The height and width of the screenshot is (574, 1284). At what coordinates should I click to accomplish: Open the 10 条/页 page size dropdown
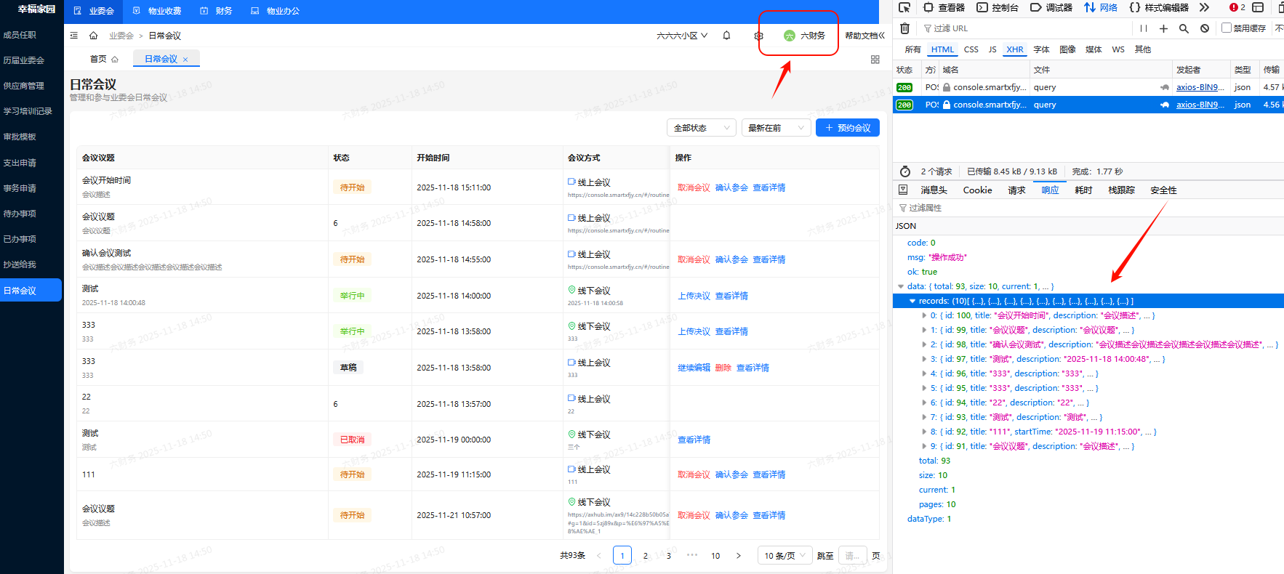785,556
